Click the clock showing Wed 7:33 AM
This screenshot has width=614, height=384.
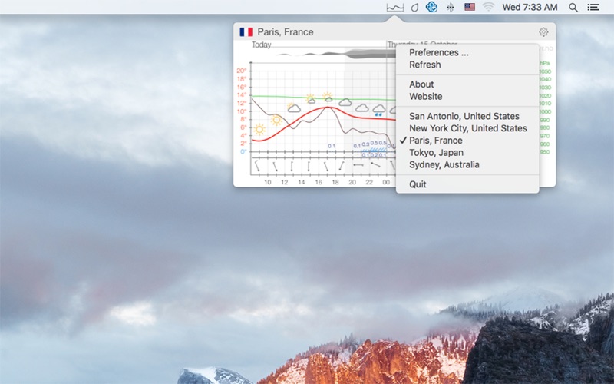(530, 7)
